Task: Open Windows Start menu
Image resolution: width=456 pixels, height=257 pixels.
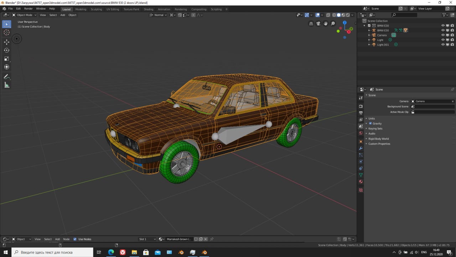Action: point(6,252)
